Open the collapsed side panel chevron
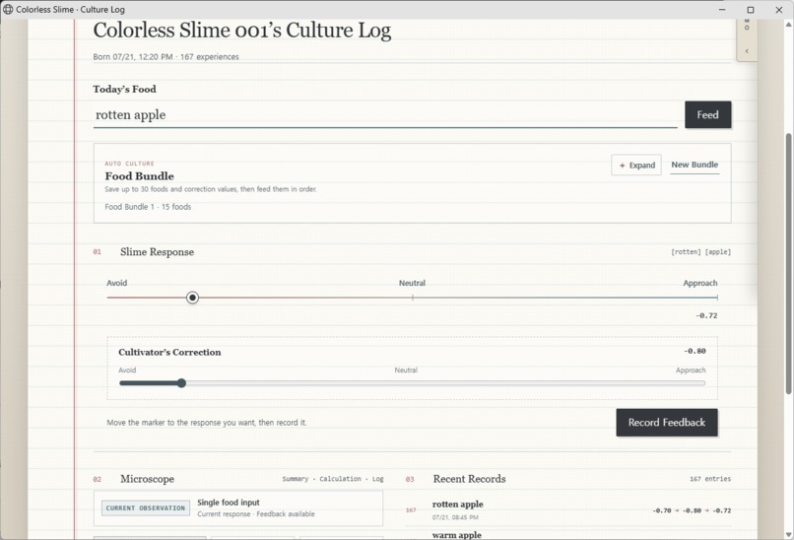The height and width of the screenshot is (540, 794). tap(747, 50)
